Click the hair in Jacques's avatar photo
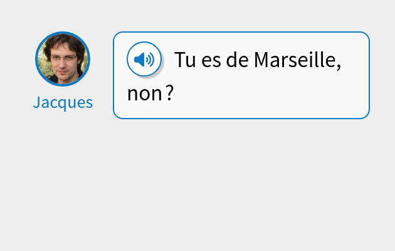 (63, 41)
